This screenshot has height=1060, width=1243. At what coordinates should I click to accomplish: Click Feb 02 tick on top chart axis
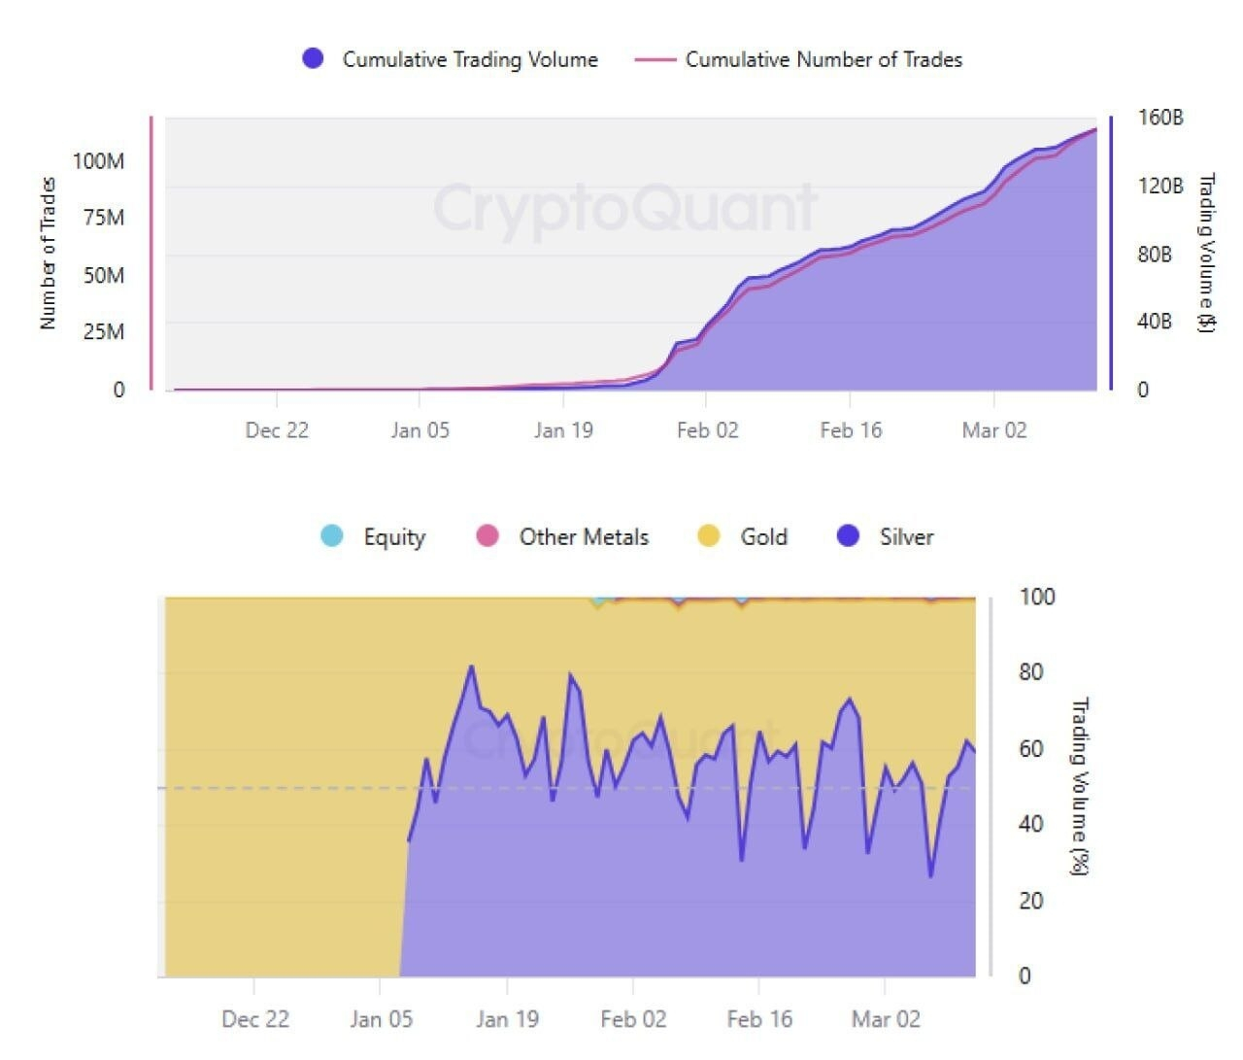click(x=707, y=429)
